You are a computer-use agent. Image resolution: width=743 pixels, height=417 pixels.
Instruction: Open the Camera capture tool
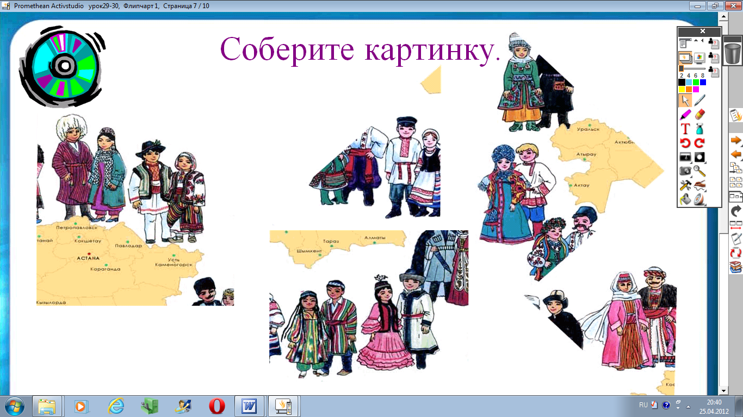(685, 171)
